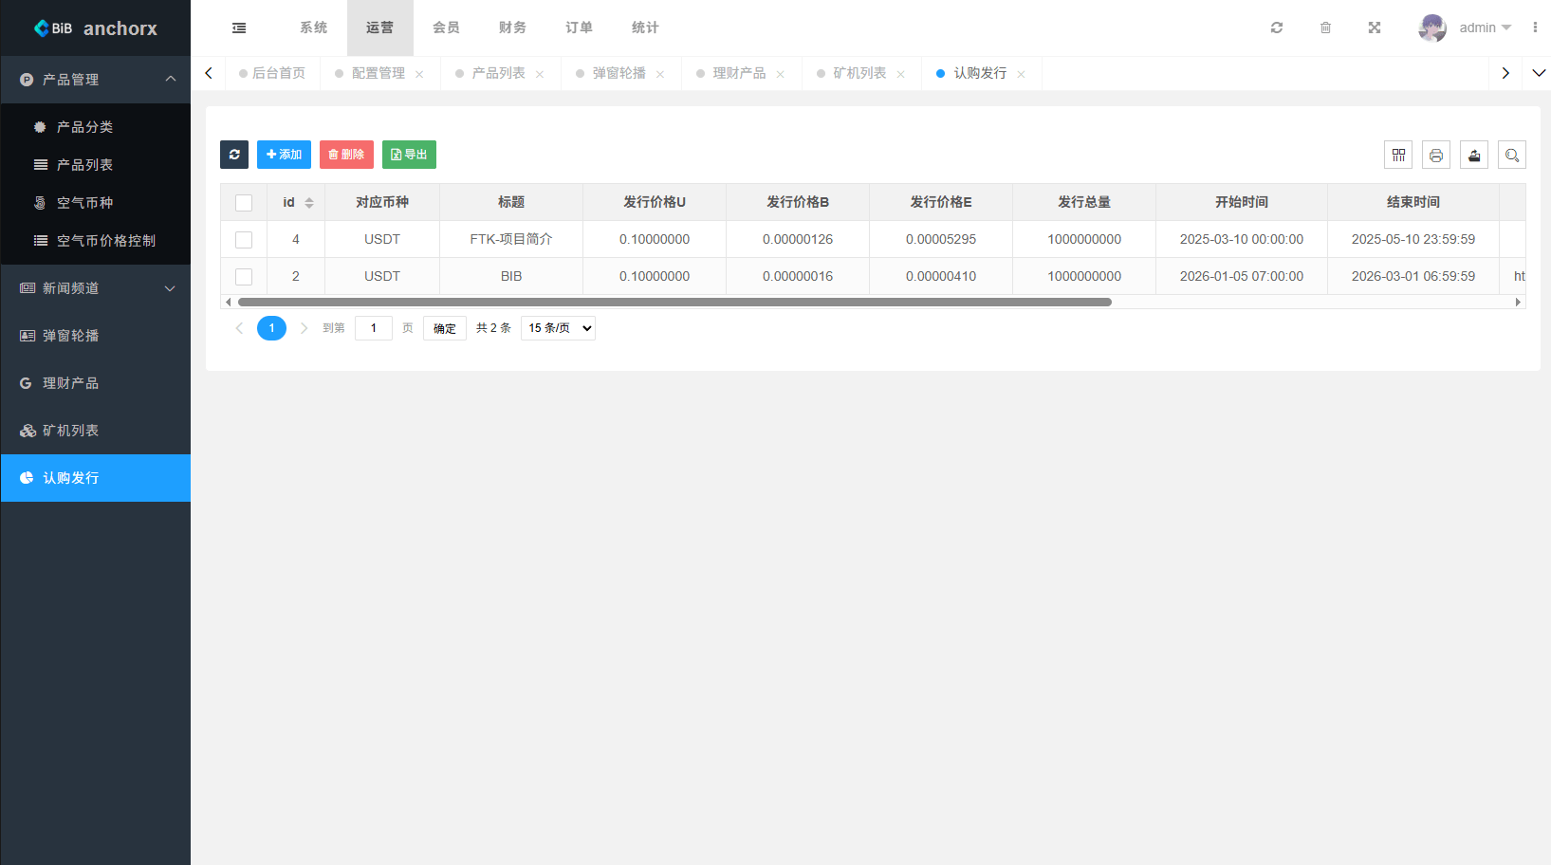Image resolution: width=1551 pixels, height=865 pixels.
Task: Open the column filter grid icon
Action: tap(1398, 155)
